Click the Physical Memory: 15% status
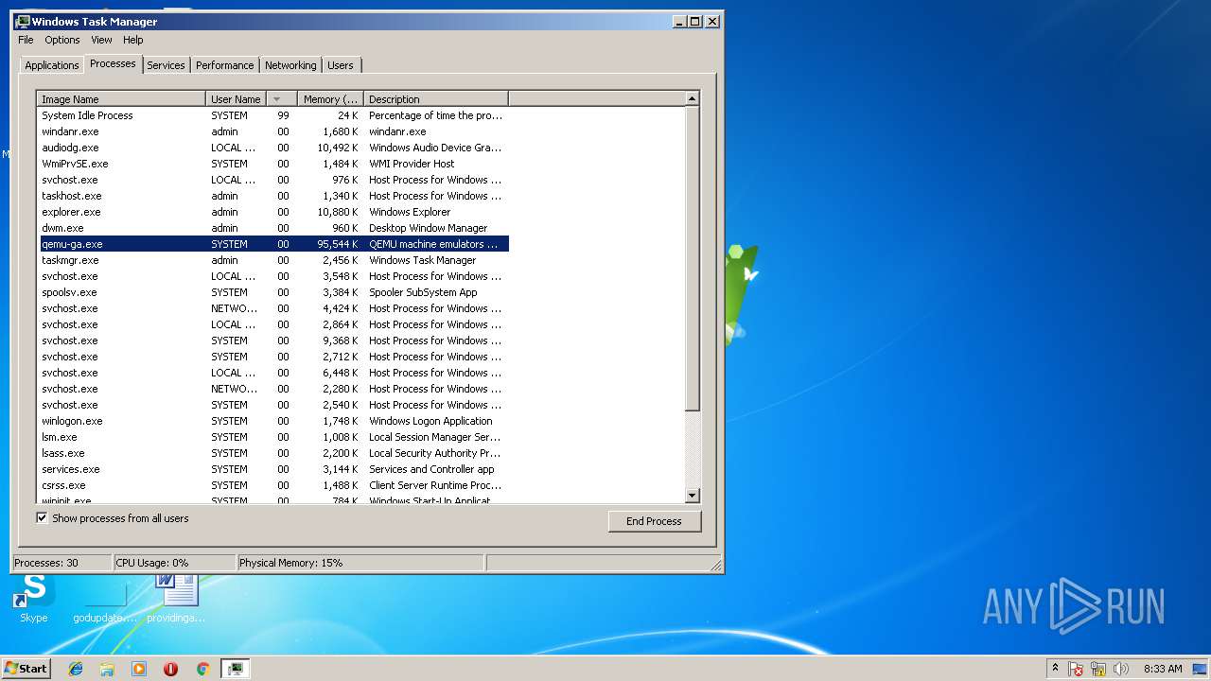The height and width of the screenshot is (681, 1211). coord(360,563)
